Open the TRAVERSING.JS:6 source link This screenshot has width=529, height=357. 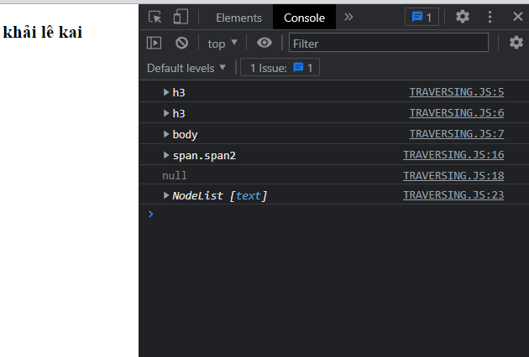point(457,113)
